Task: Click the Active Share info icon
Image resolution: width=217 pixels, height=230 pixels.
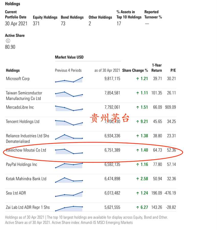Action: coord(8,41)
